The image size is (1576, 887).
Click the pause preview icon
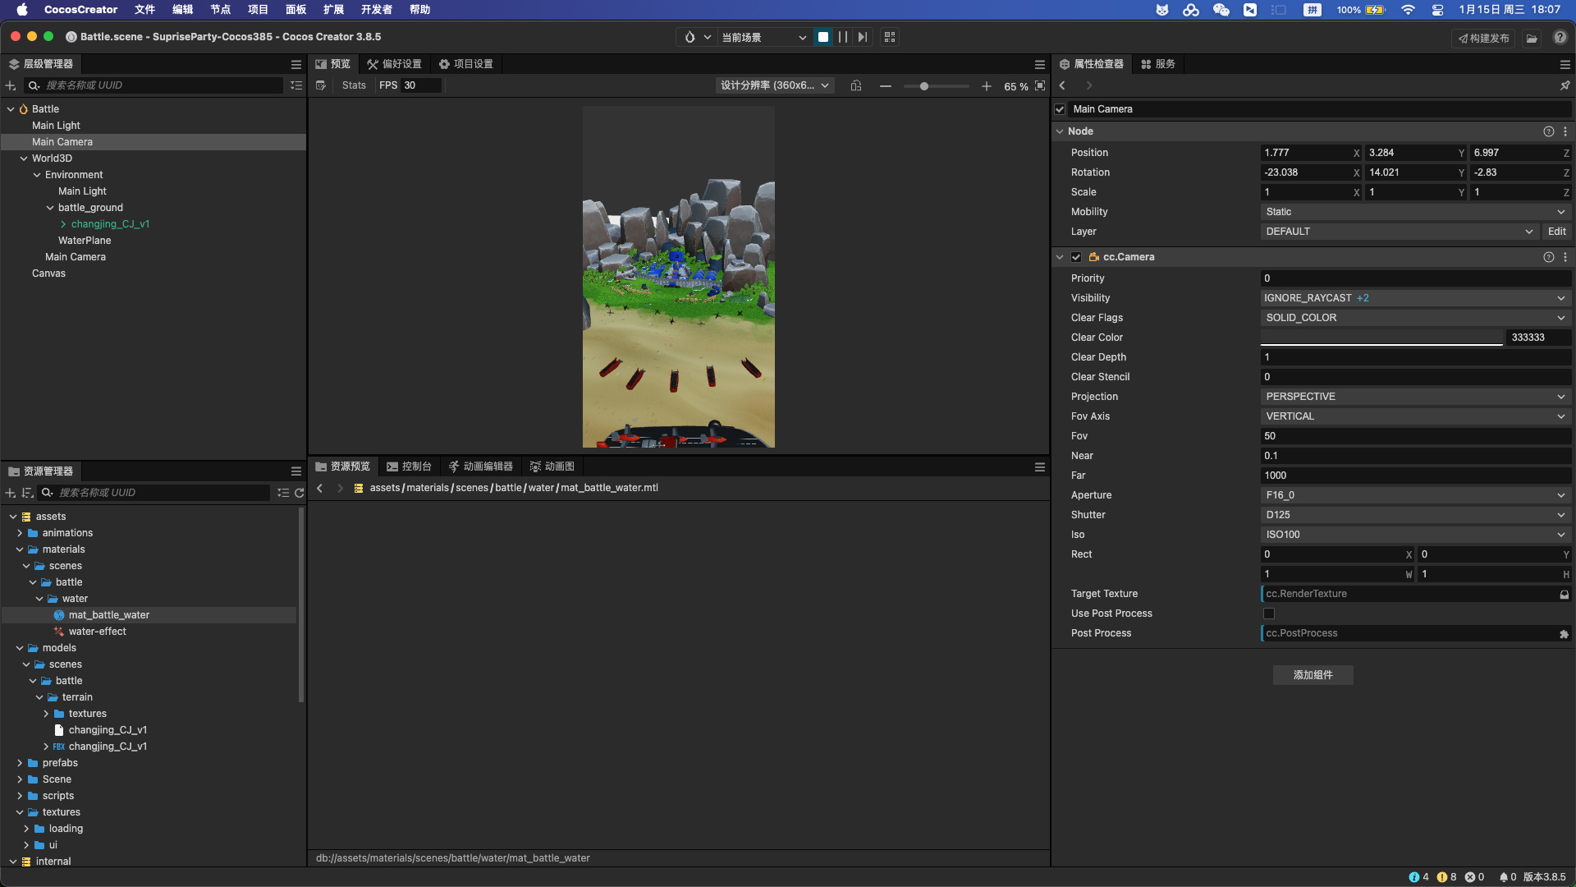coord(842,37)
